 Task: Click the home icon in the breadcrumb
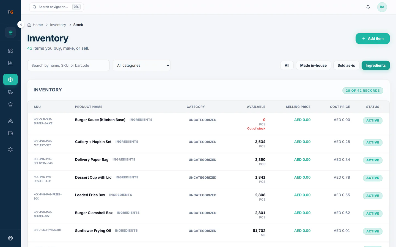tap(29, 25)
